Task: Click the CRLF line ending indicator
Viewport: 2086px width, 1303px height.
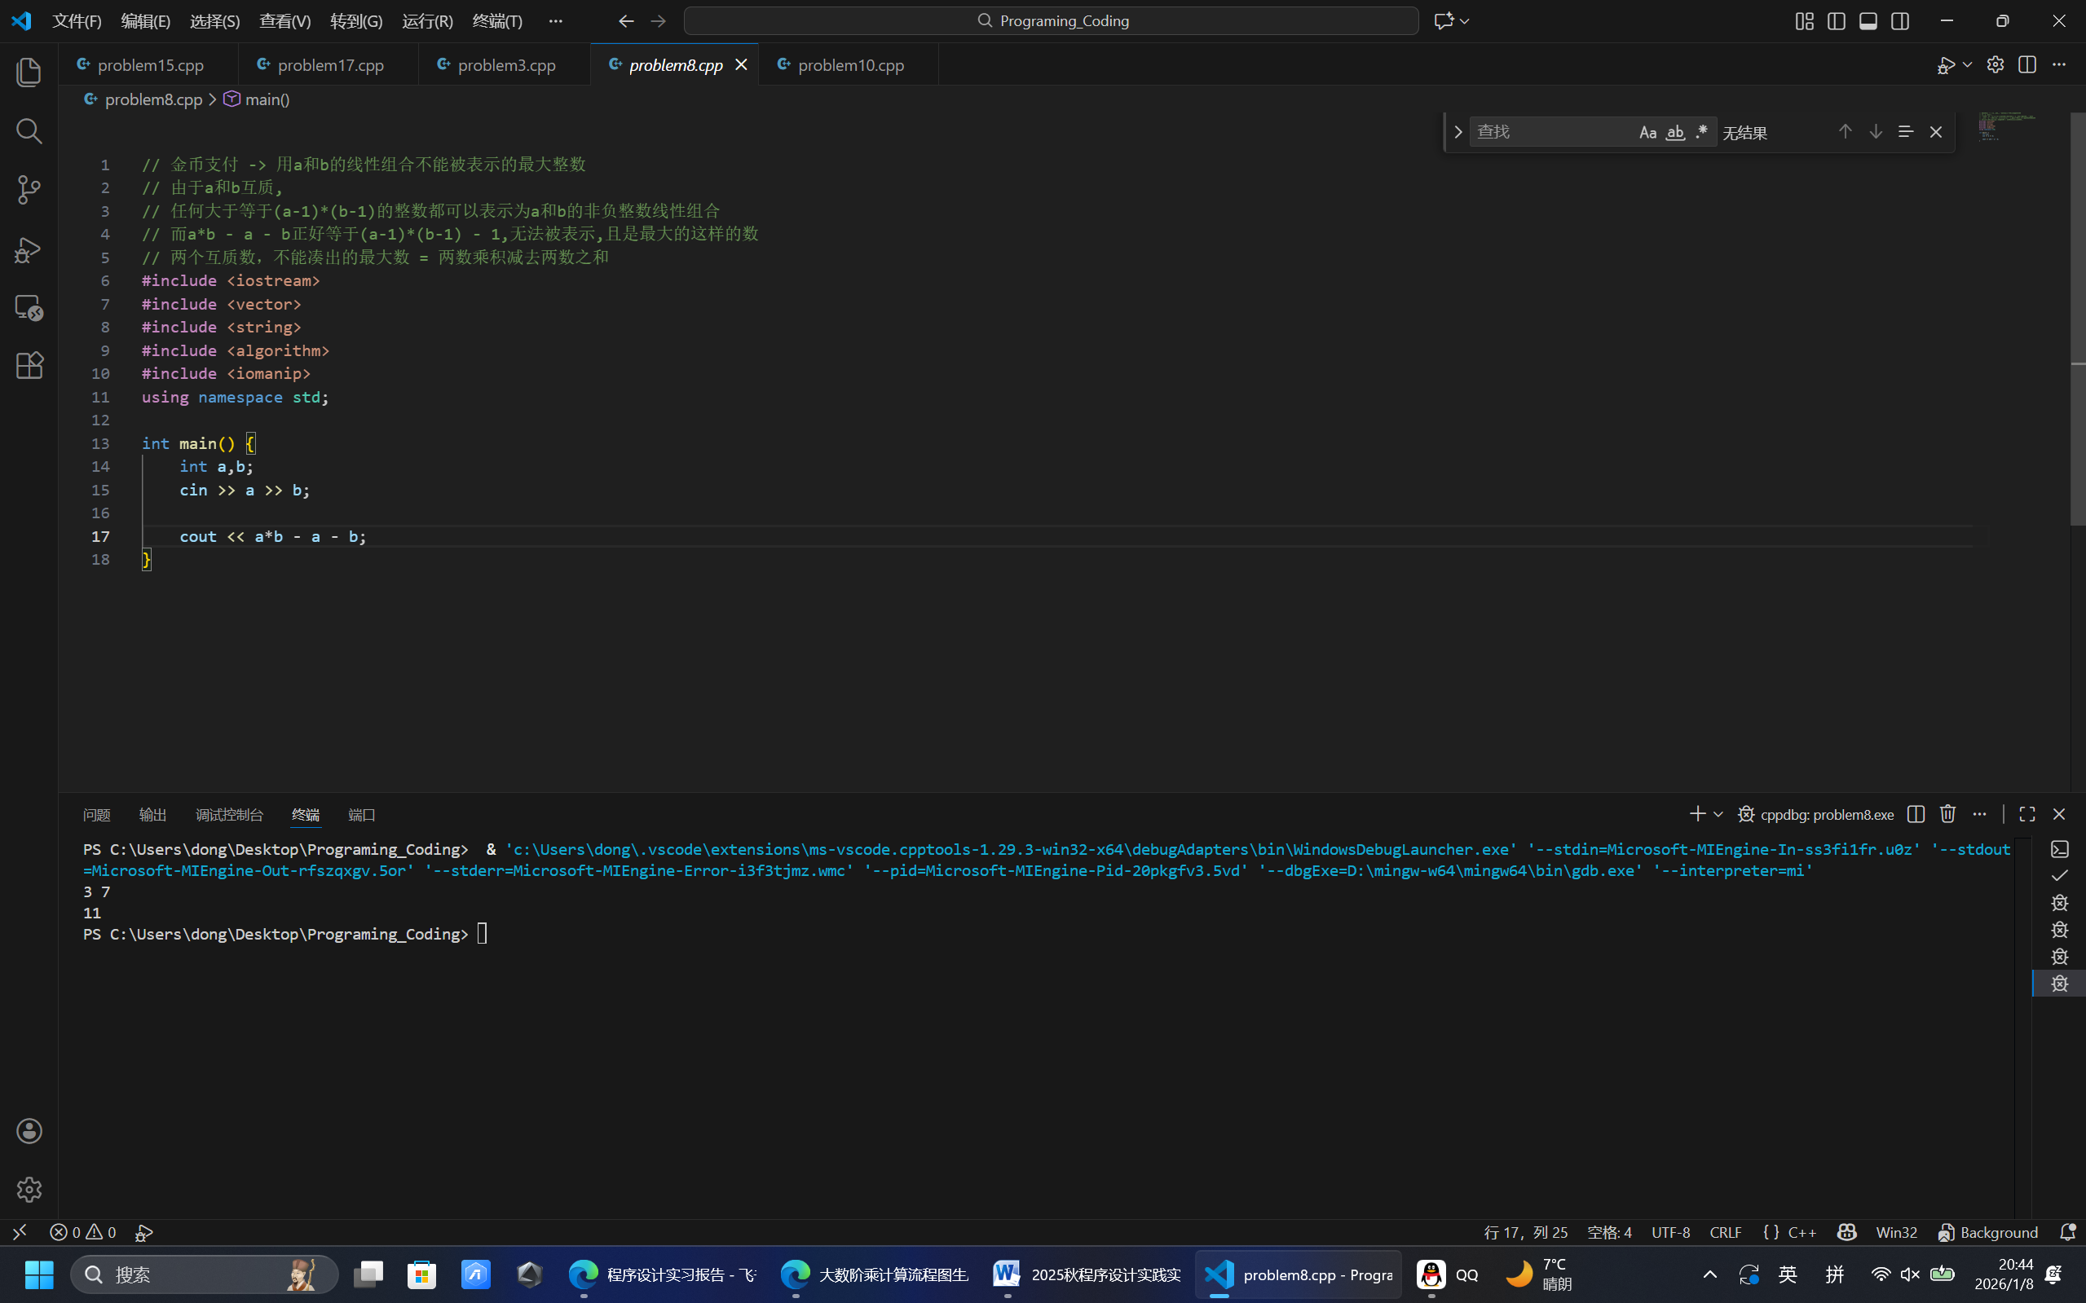Action: pos(1725,1232)
